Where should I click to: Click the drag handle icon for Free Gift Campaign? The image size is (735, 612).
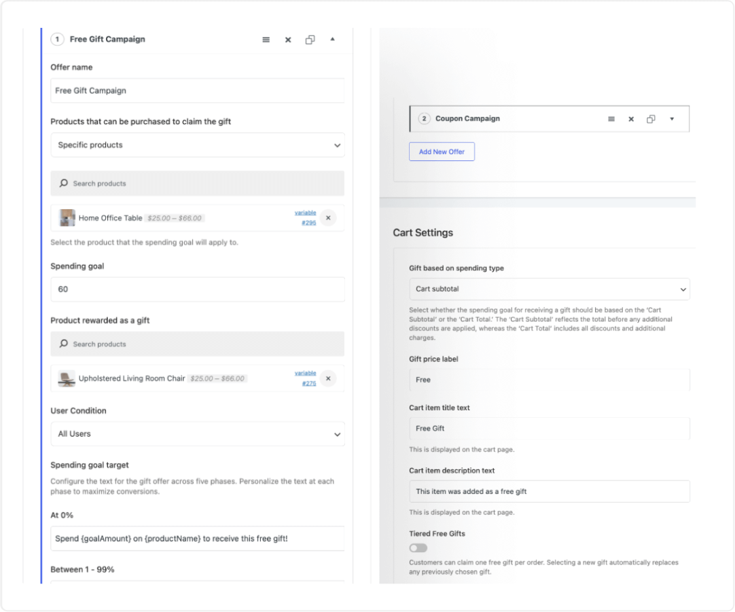(266, 40)
